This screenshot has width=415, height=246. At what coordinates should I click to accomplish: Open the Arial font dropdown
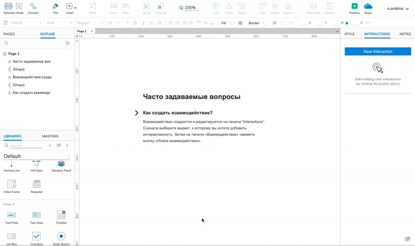click(x=59, y=23)
